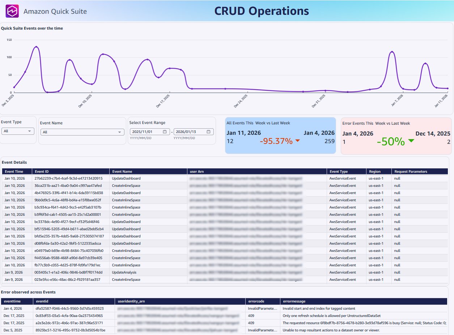Click the green down arrow beside -50%
Viewport: 454px width, 335px height.
coord(411,141)
